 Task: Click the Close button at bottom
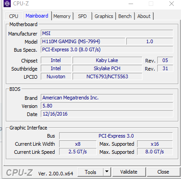click(163, 172)
